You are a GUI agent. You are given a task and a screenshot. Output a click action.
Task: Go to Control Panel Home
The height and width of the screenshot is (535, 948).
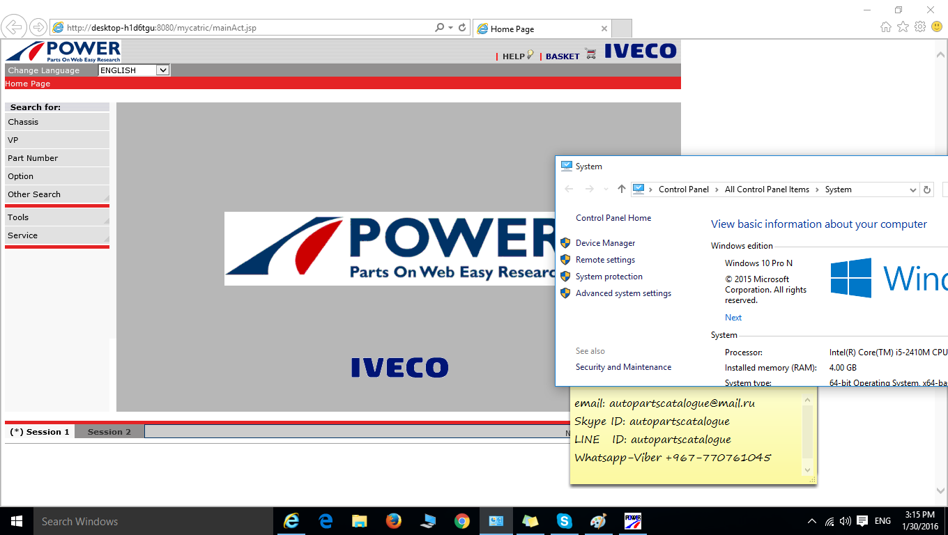(613, 218)
